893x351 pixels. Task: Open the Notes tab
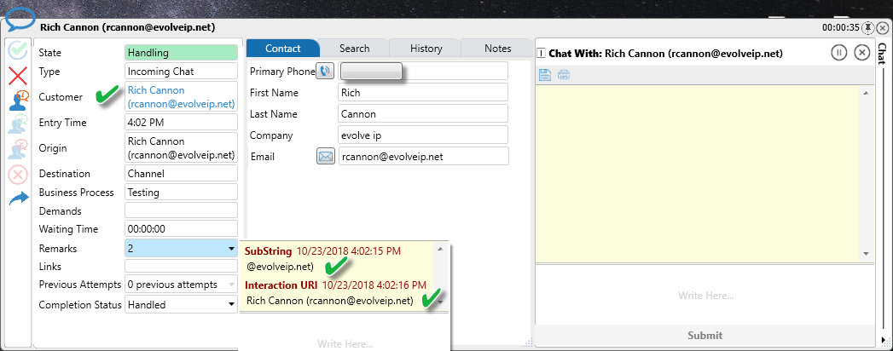pos(497,49)
